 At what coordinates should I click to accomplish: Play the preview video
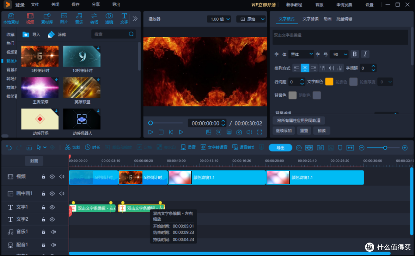[151, 132]
